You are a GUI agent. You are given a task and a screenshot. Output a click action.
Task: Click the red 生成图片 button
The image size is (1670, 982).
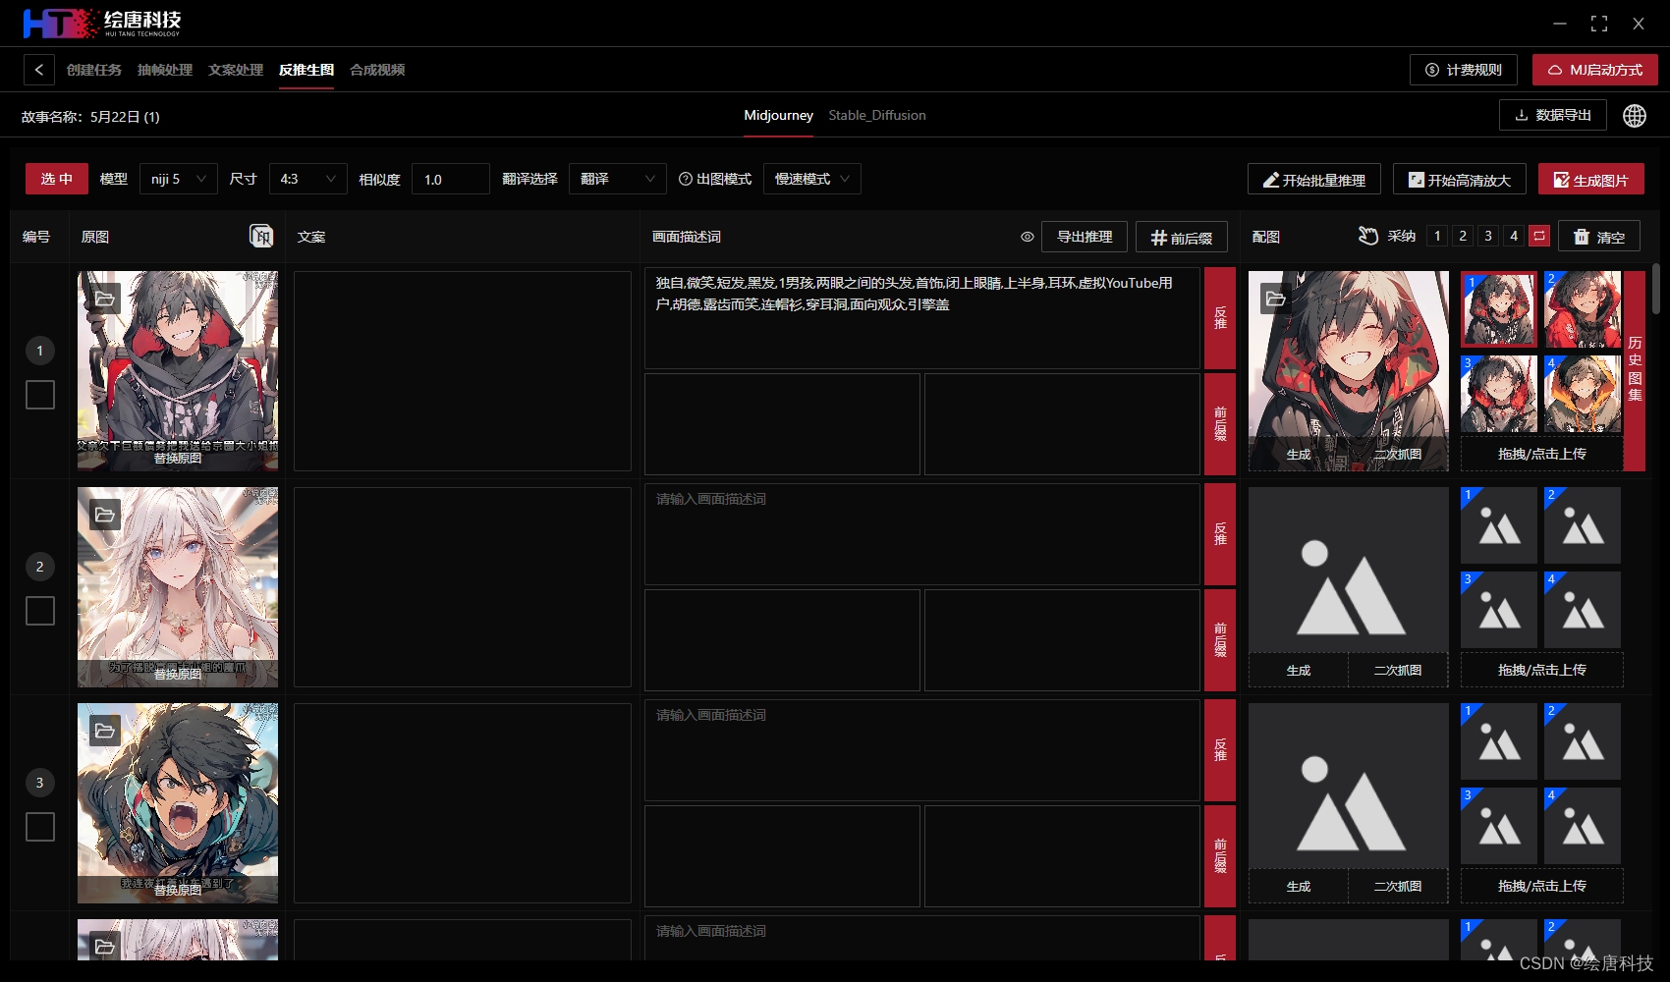(x=1591, y=180)
